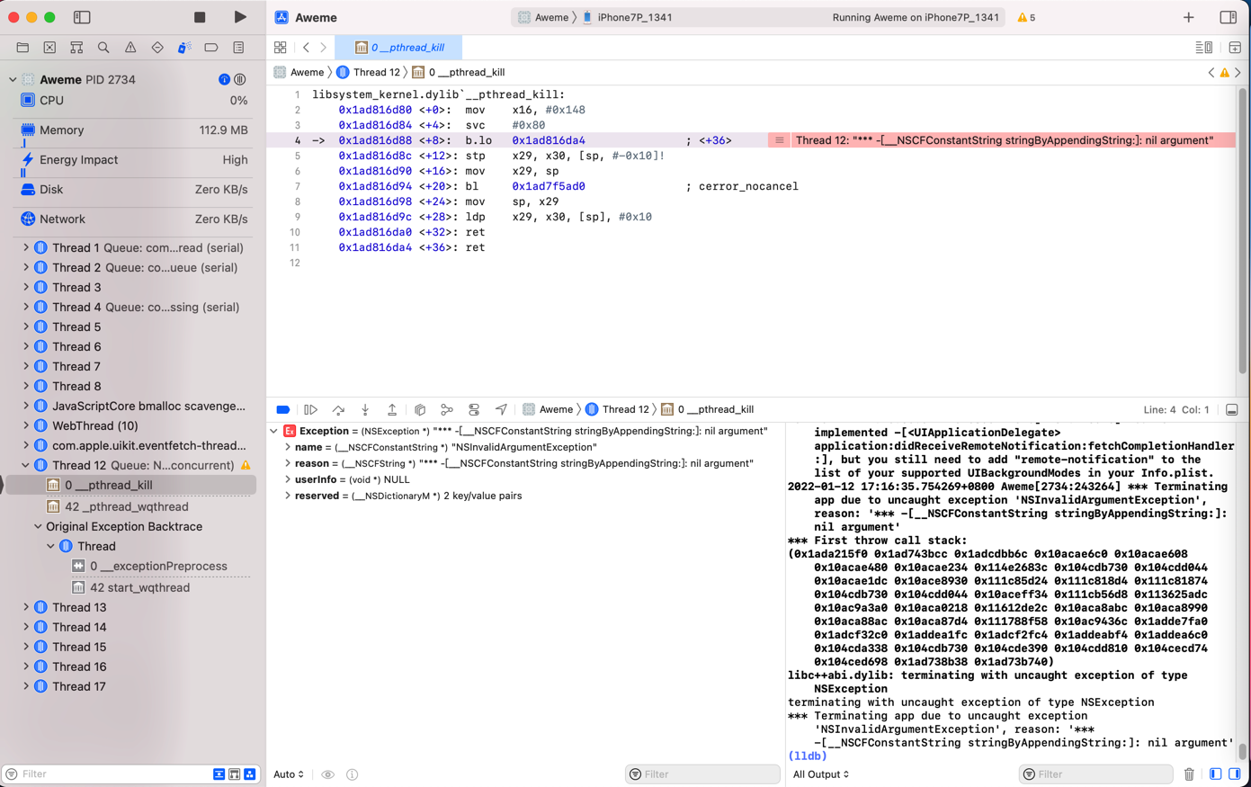Viewport: 1251px width, 787px height.
Task: Open environment overrides
Action: point(474,409)
